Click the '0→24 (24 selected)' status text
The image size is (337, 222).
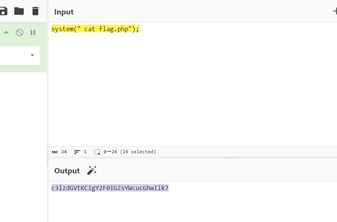point(130,152)
